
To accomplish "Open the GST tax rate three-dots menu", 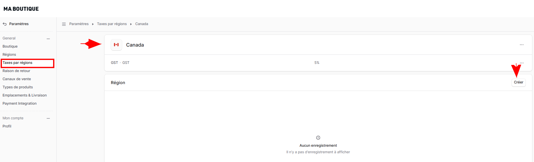I will tap(522, 63).
